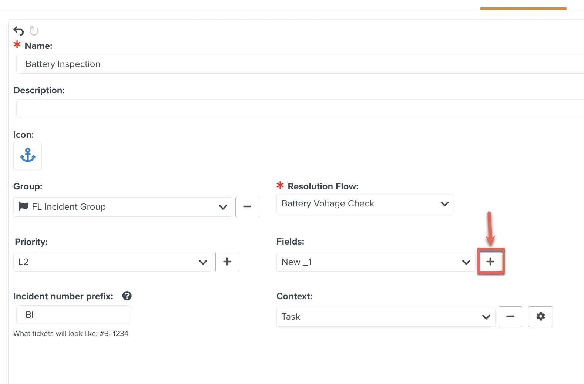Click the minus button next to Group
This screenshot has height=384, width=584.
tap(247, 207)
